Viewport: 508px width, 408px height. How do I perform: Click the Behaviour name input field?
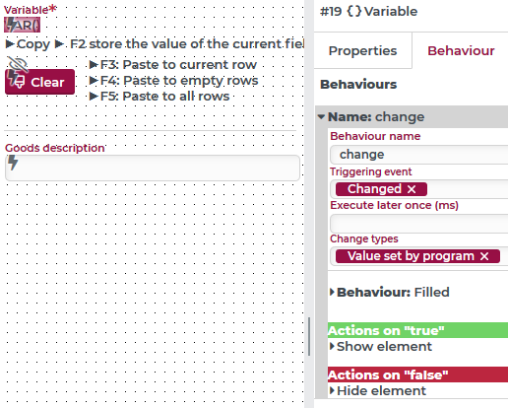tap(419, 155)
